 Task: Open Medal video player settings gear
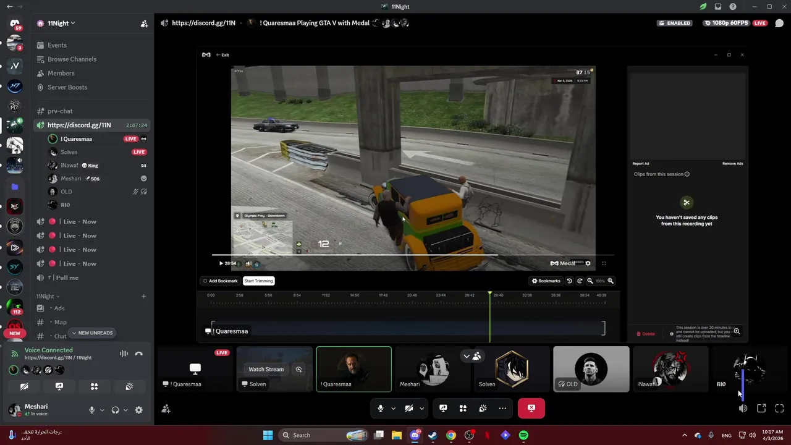[588, 263]
